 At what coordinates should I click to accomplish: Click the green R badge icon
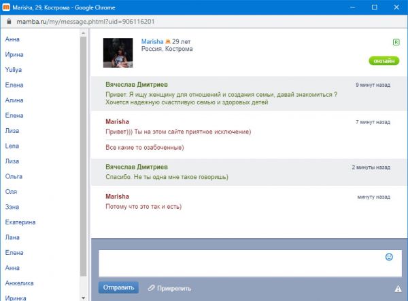click(396, 42)
